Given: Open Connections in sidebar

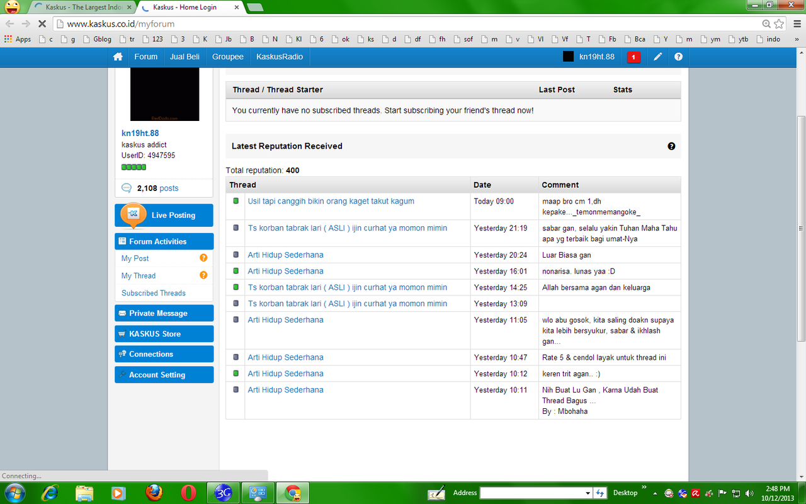Looking at the screenshot, I should pyautogui.click(x=164, y=354).
